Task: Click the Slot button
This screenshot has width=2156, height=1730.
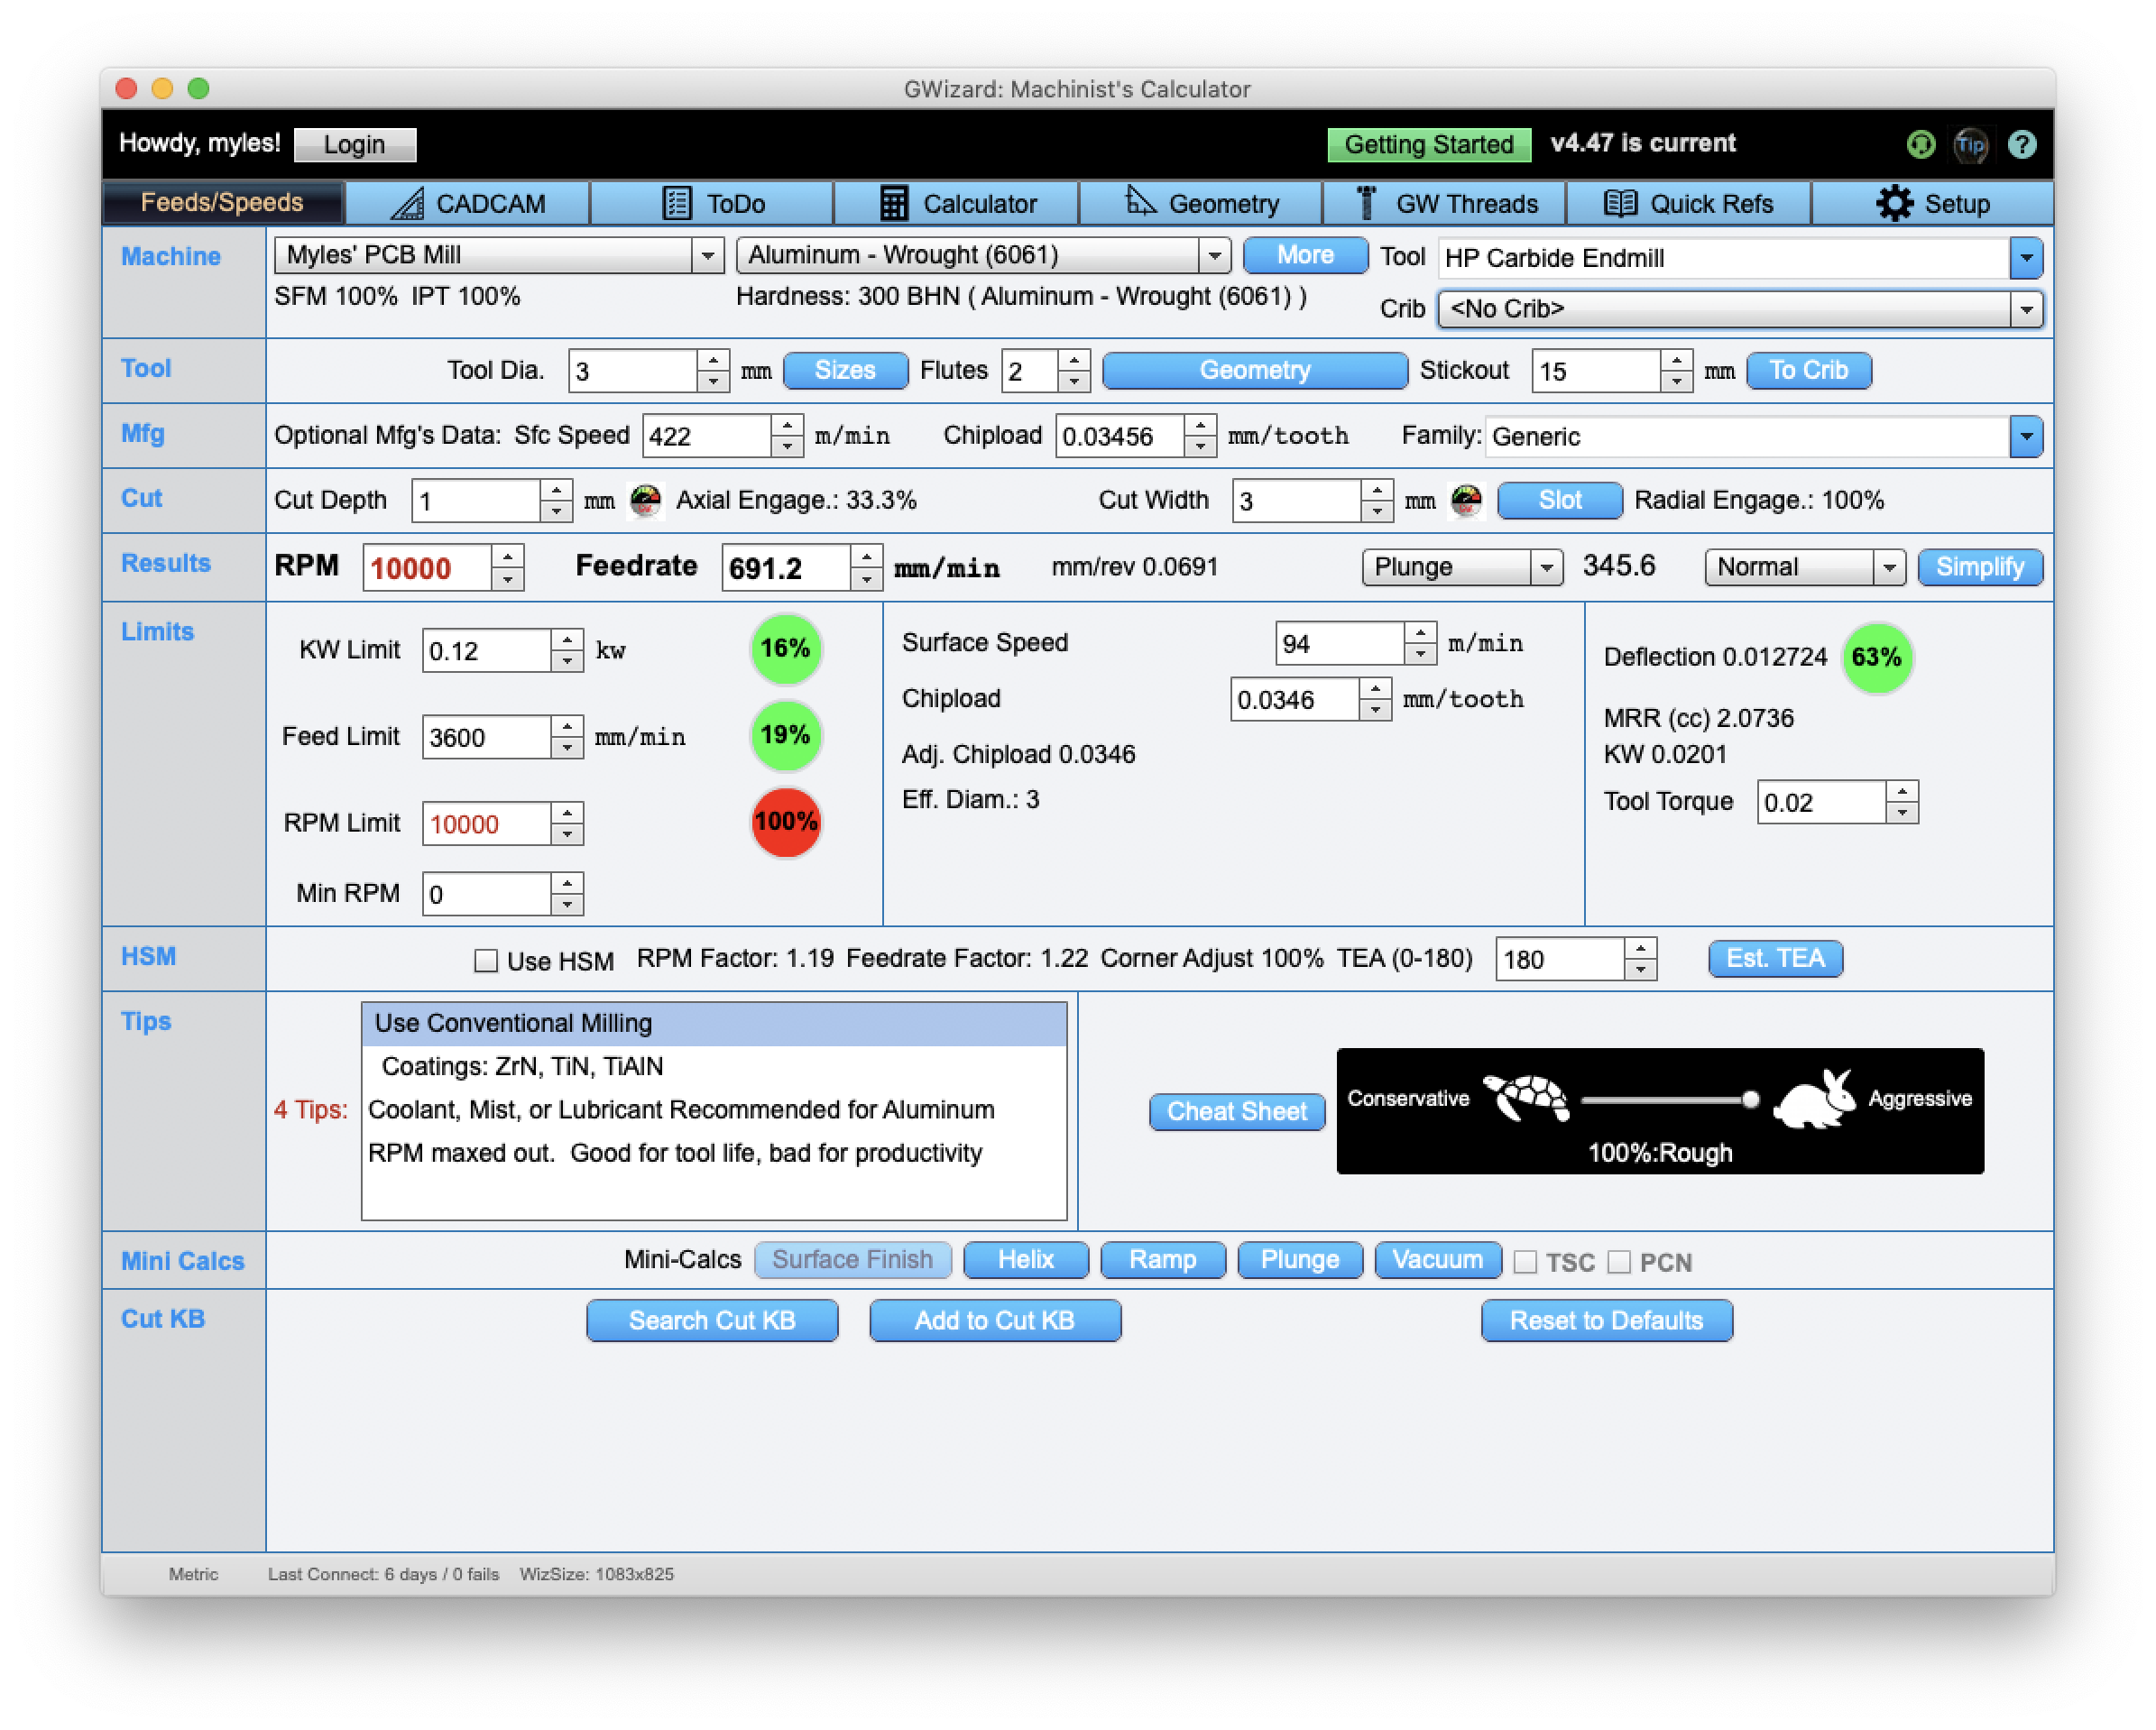Action: coord(1560,500)
